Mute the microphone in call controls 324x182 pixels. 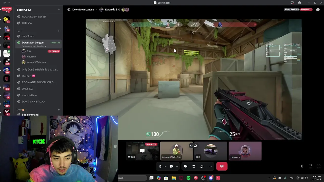160,166
